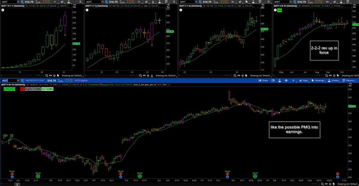Open the Studies menu
Image resolution: width=359 pixels, height=186 pixels.
coord(333,80)
